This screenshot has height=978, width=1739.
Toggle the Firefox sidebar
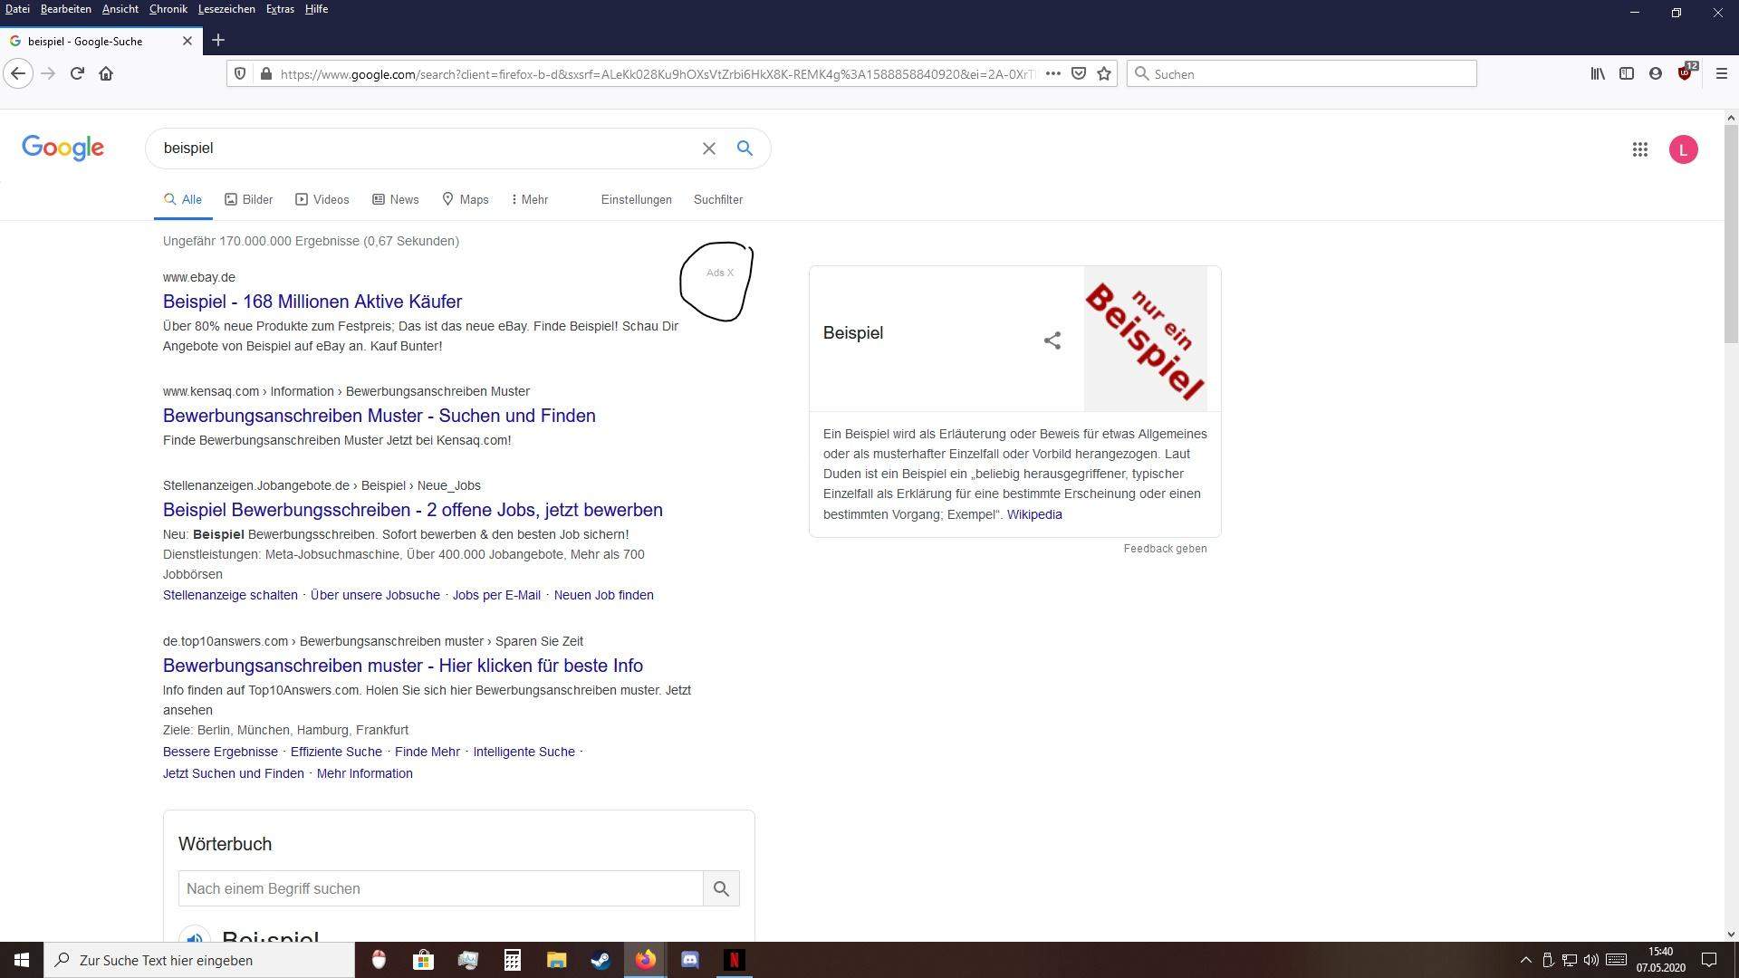(1627, 73)
